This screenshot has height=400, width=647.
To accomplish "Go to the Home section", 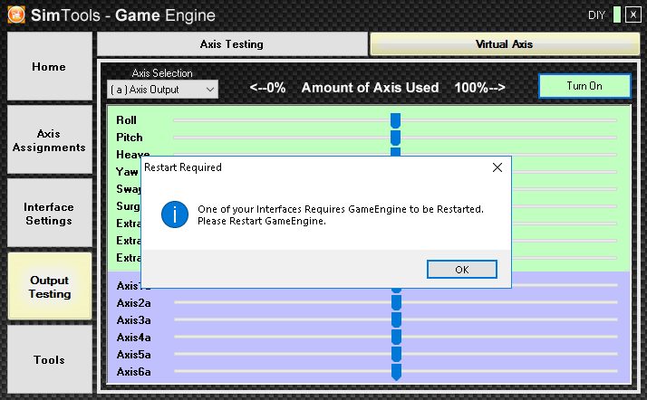I will (49, 67).
